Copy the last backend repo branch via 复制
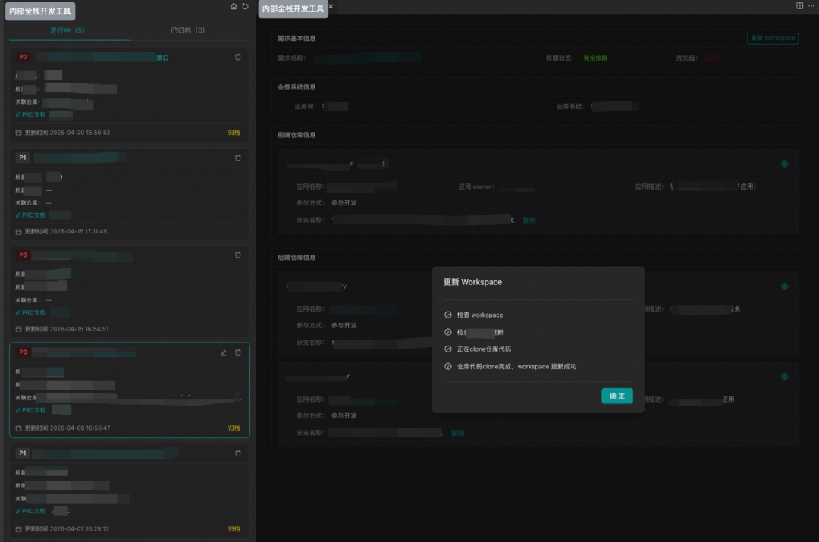The height and width of the screenshot is (542, 819). pyautogui.click(x=457, y=433)
